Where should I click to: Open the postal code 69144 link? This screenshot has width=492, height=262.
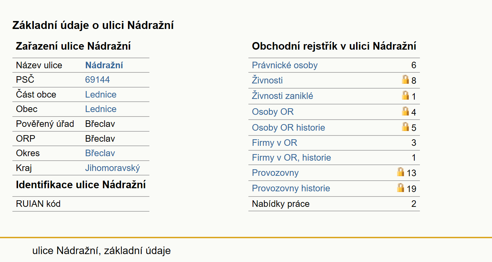[x=97, y=80]
